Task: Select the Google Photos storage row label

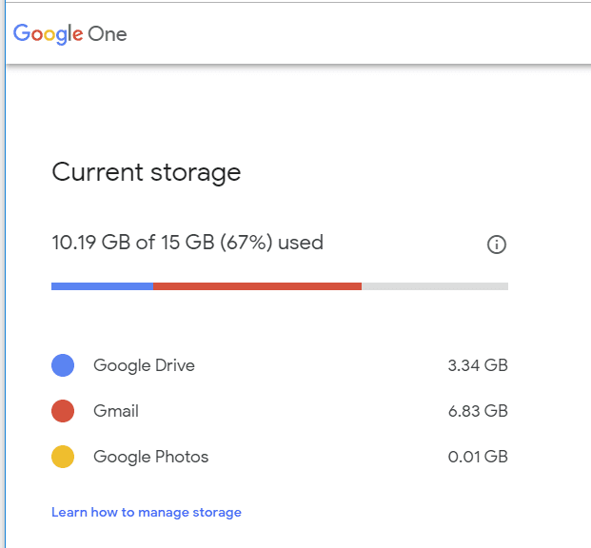Action: point(150,457)
